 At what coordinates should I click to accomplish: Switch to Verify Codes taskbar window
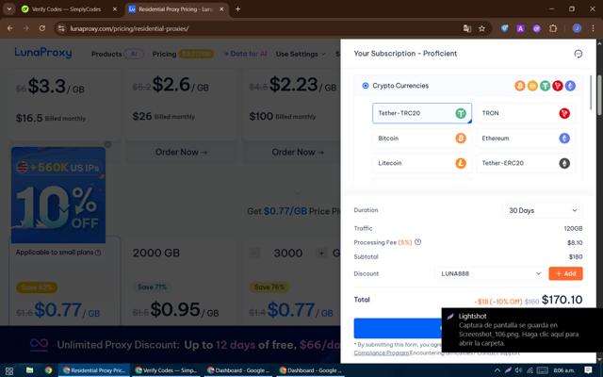(x=166, y=370)
